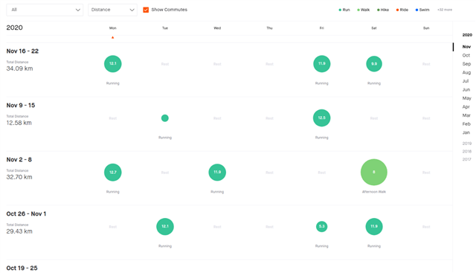Open Monday 12.7 km run in Nov 2-8
This screenshot has height=273, width=476.
pyautogui.click(x=112, y=172)
